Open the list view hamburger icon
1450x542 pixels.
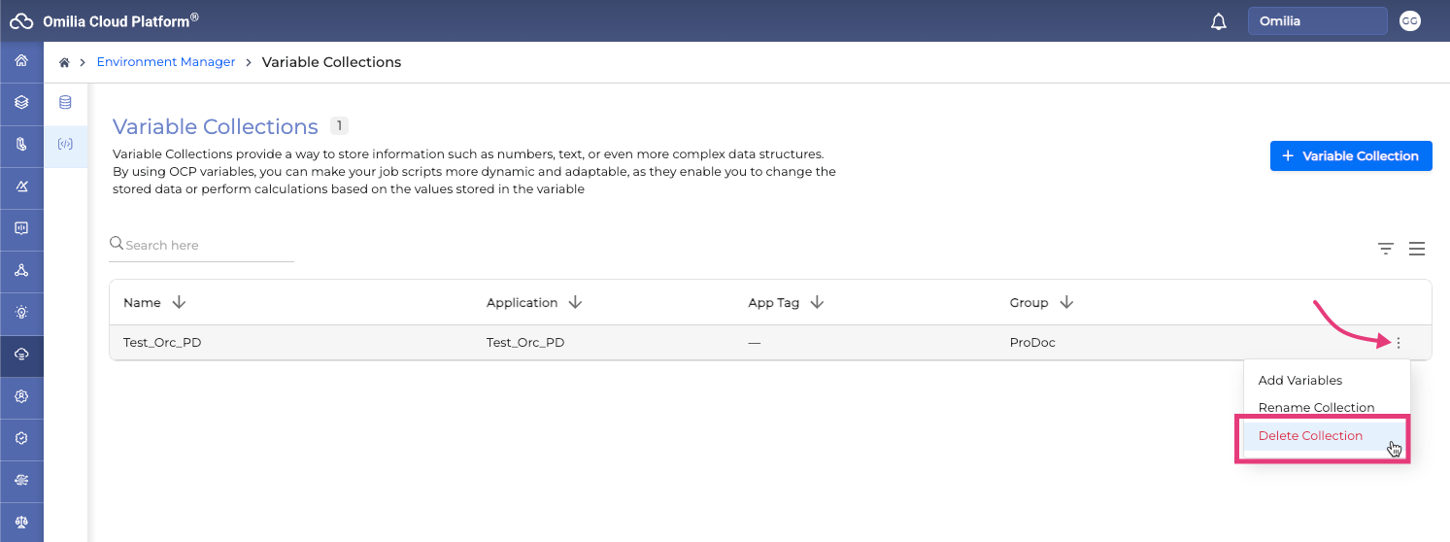pyautogui.click(x=1417, y=250)
